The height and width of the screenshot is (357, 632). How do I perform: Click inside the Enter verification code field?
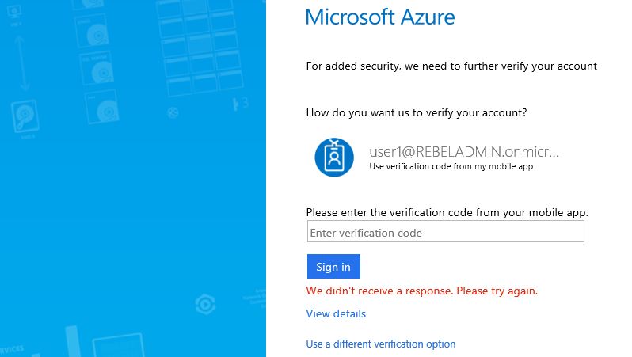(x=445, y=231)
